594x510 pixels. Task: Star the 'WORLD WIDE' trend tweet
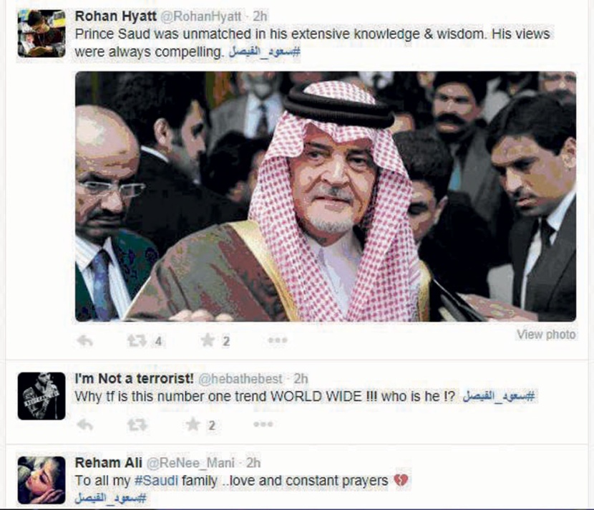(193, 424)
